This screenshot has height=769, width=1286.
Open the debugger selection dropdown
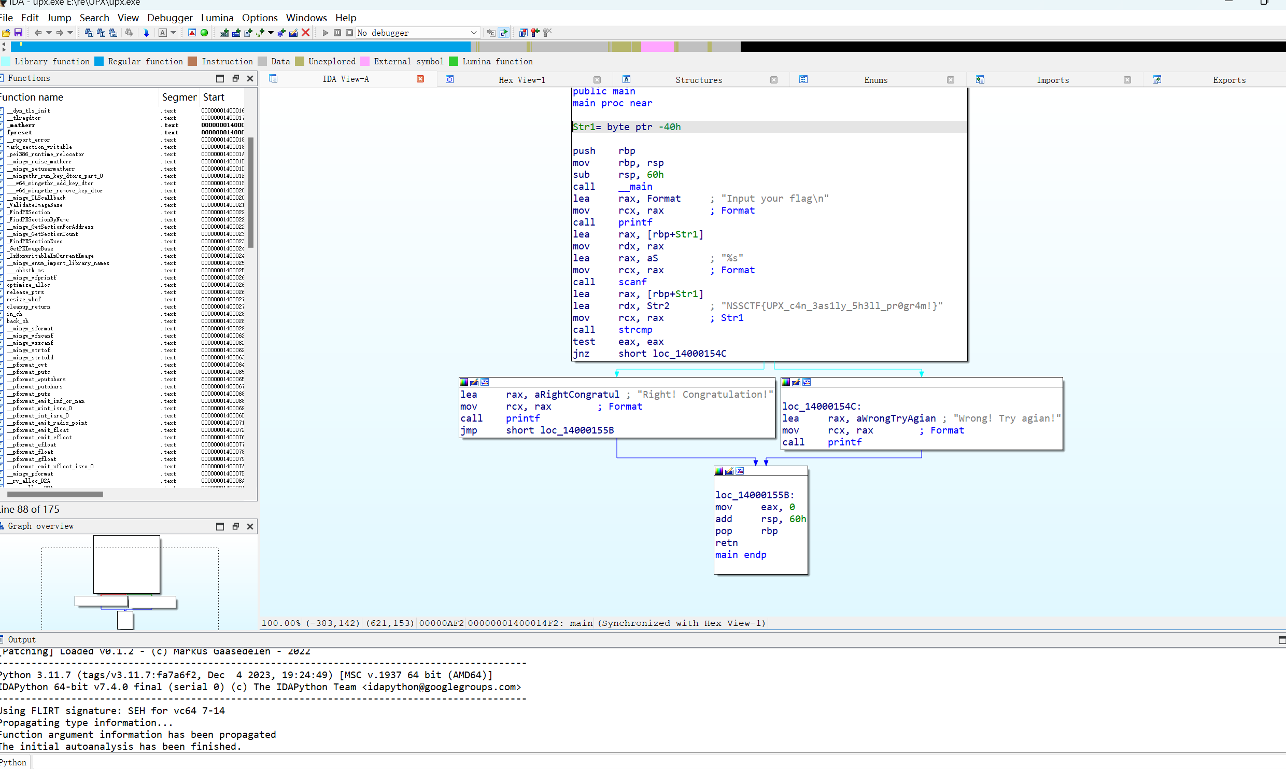[x=473, y=33]
